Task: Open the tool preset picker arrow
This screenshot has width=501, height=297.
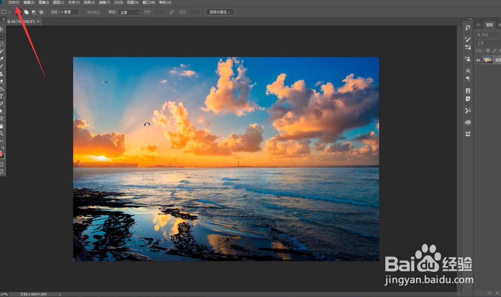Action: pos(10,12)
